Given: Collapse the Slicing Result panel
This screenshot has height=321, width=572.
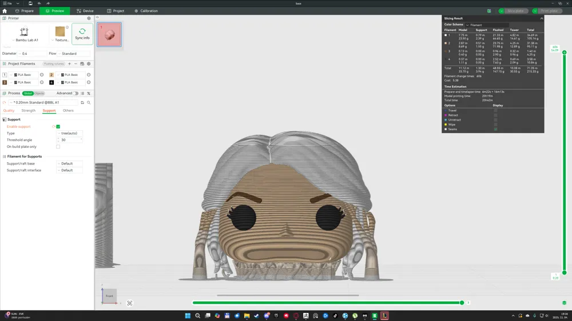Looking at the screenshot, I should [541, 18].
